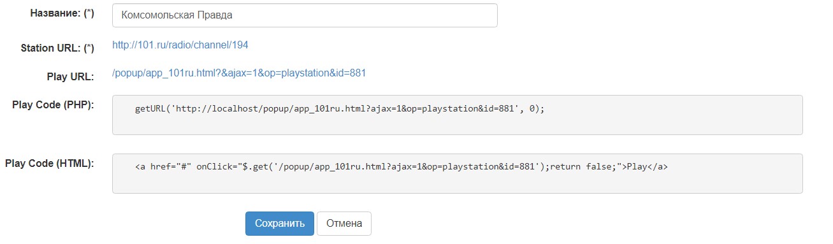Click getURL function name in PHP code
The image size is (833, 244).
(150, 109)
